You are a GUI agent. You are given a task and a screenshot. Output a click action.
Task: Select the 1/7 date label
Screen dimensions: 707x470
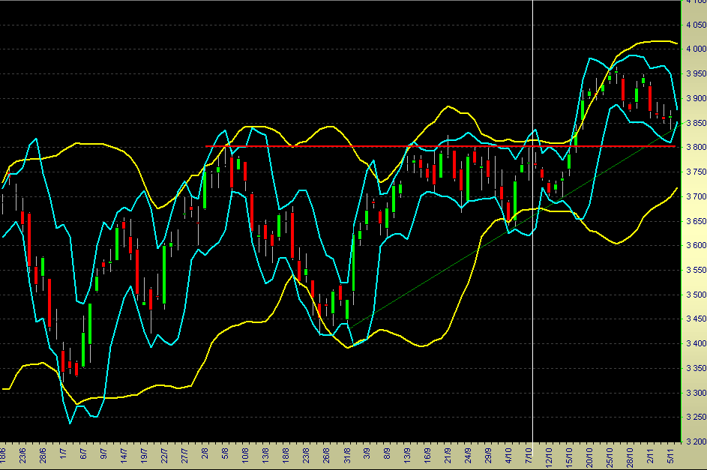[x=64, y=455]
